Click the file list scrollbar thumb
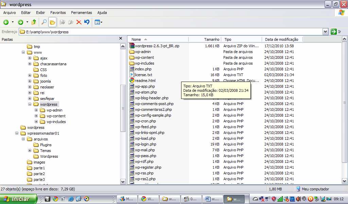This screenshot has height=204, width=348. (x=344, y=103)
